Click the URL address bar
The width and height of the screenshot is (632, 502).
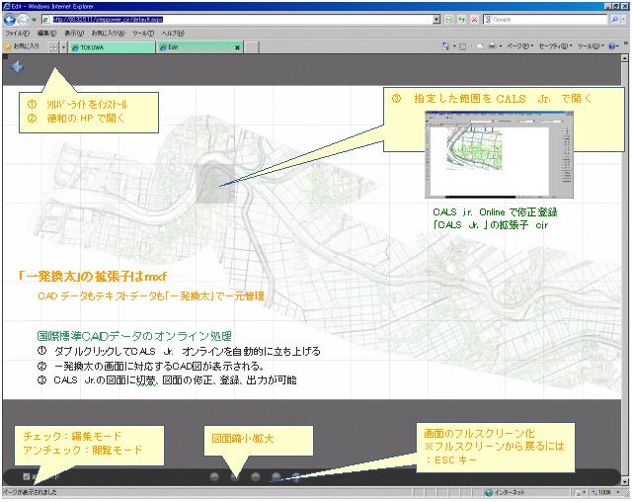click(x=238, y=20)
